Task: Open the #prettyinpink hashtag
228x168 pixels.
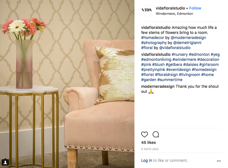Action: (x=153, y=70)
